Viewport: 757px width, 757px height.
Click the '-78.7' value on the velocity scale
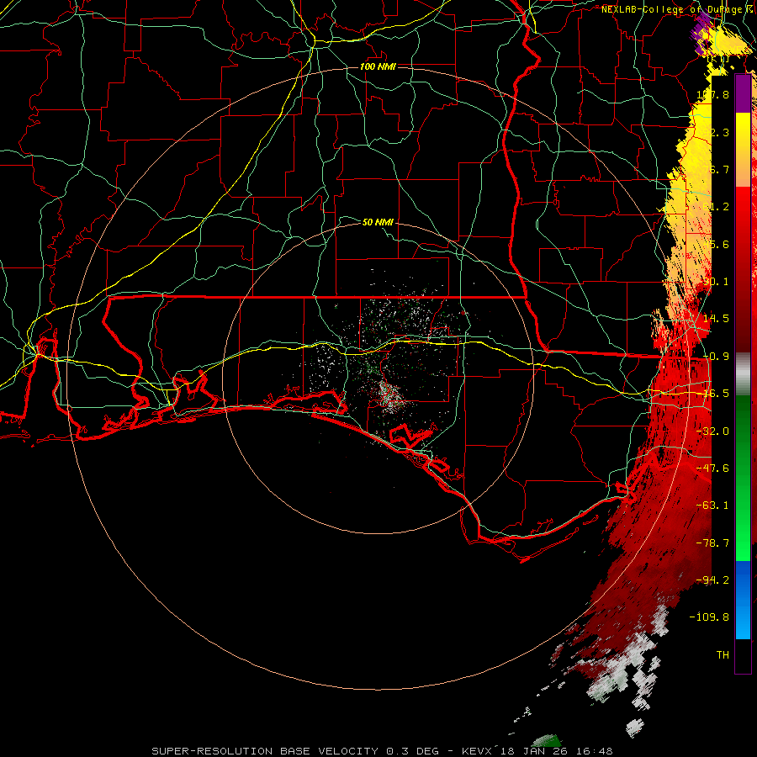(713, 543)
